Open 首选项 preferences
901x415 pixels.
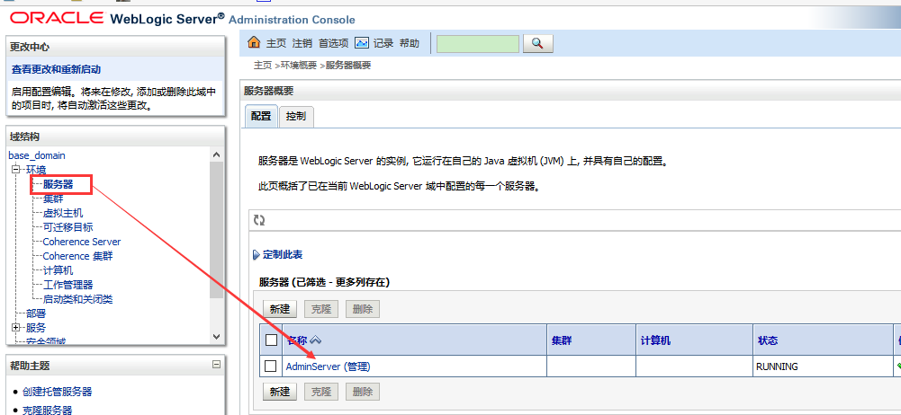click(x=334, y=43)
